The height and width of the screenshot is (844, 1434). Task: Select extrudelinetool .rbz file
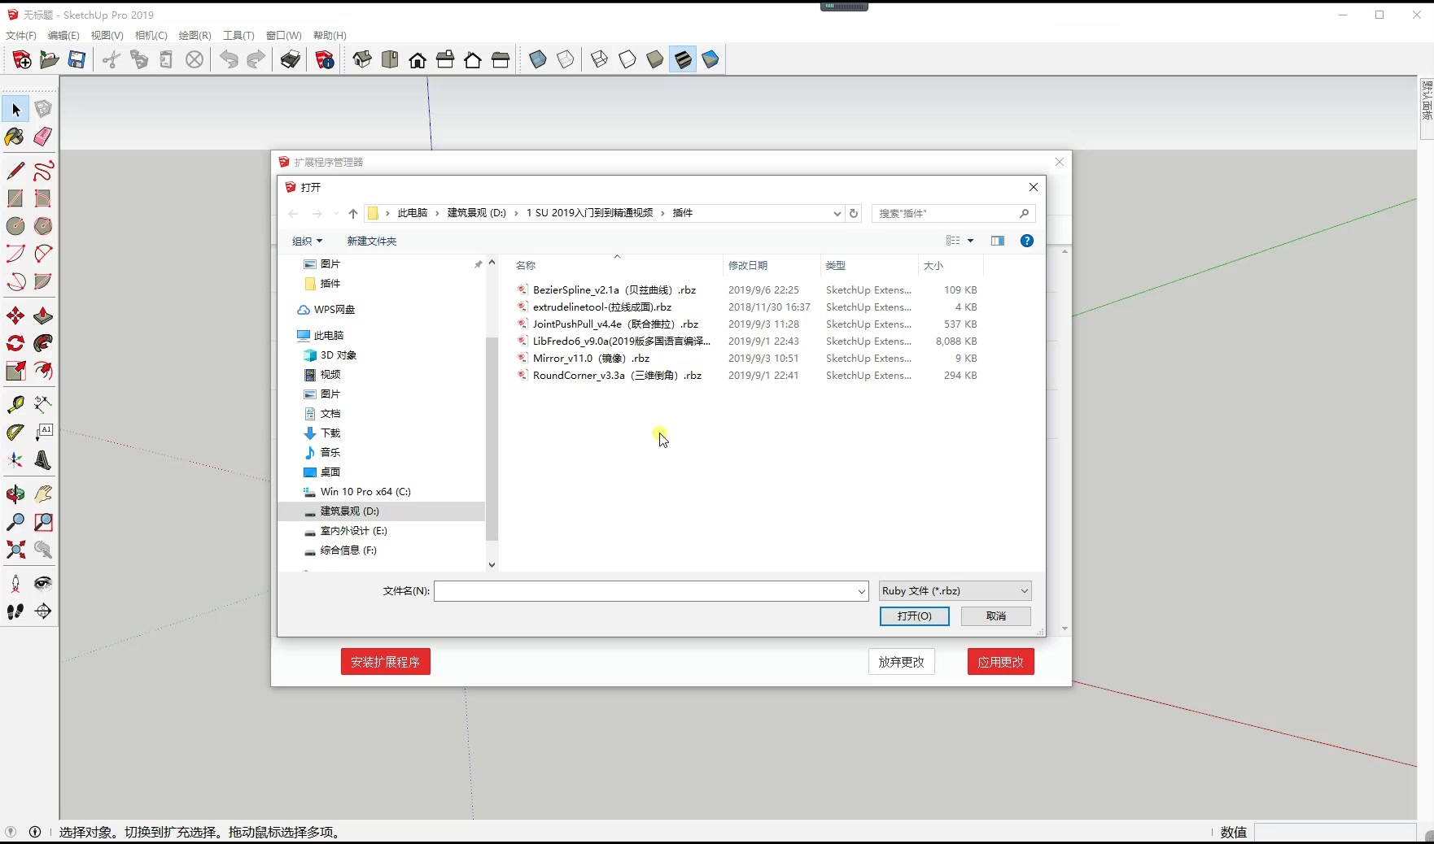click(x=601, y=307)
